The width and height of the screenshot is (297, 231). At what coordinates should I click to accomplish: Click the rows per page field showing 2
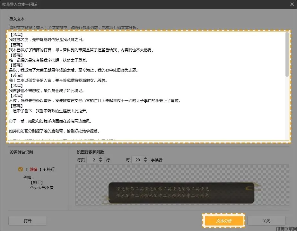(x=93, y=160)
